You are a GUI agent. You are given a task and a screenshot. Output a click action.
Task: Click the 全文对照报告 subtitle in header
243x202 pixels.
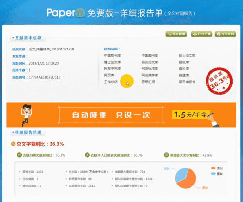tap(180, 13)
